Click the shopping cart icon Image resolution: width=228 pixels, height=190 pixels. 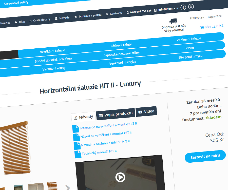click(x=202, y=27)
